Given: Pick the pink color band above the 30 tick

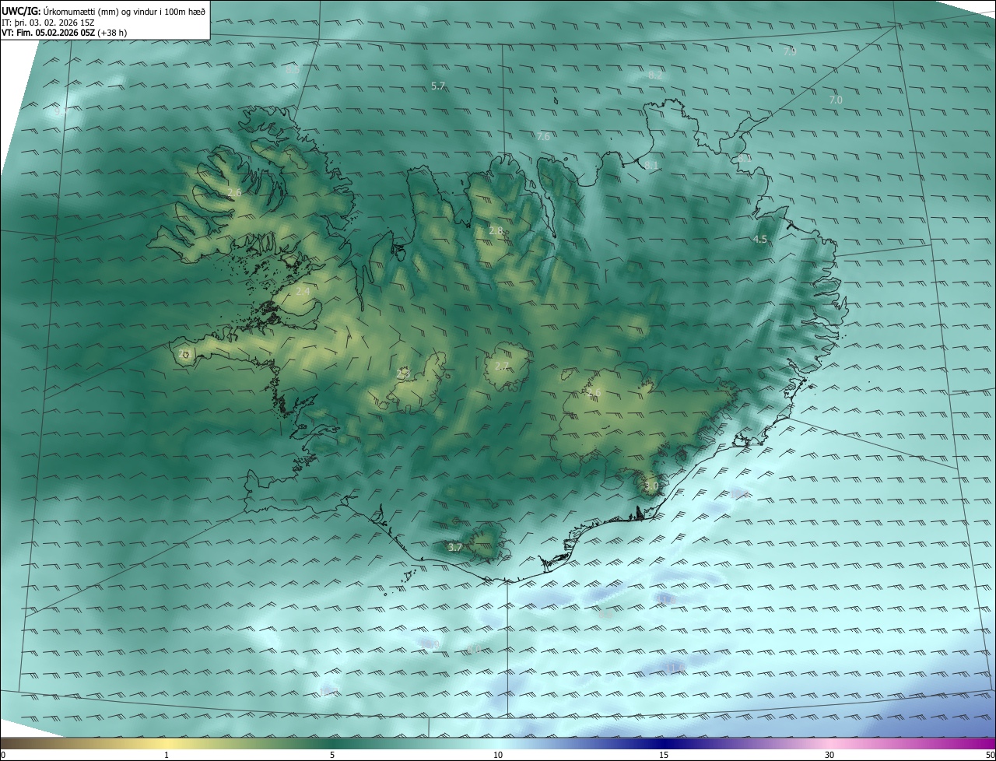Looking at the screenshot, I should pos(829,743).
